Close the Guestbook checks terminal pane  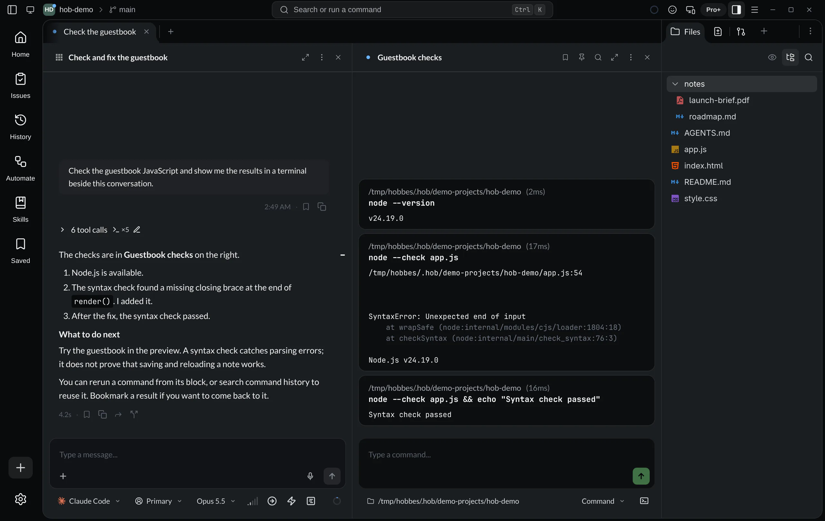point(647,57)
